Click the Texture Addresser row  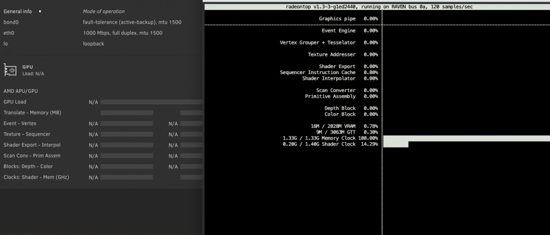click(343, 54)
